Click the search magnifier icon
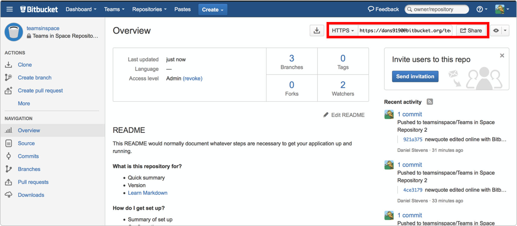This screenshot has height=226, width=517. 409,9
